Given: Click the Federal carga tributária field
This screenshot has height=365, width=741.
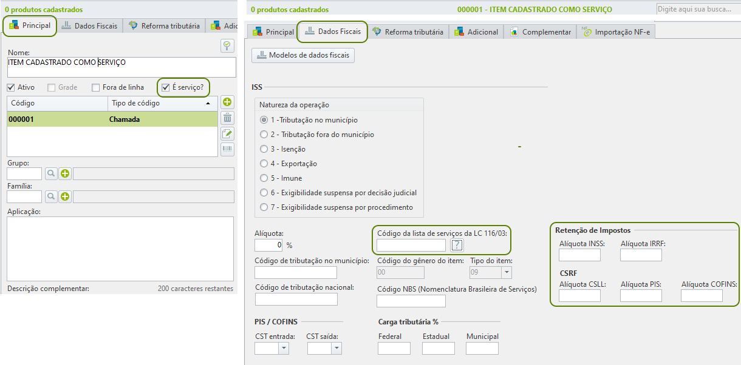Looking at the screenshot, I should 394,348.
